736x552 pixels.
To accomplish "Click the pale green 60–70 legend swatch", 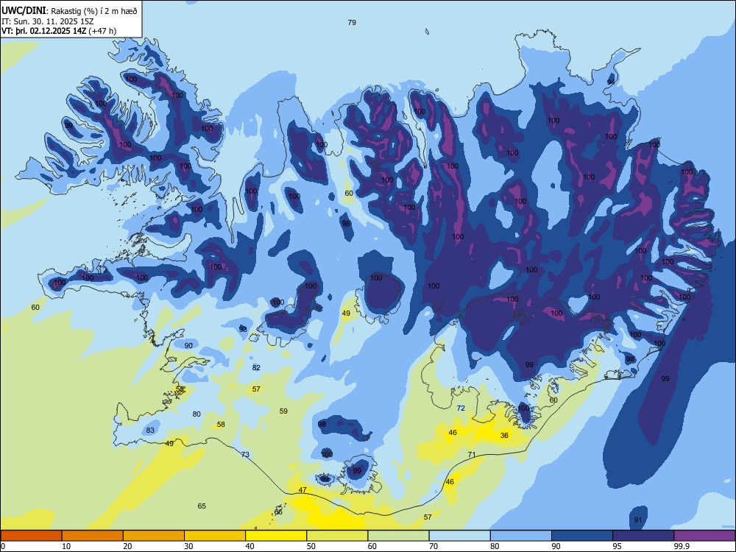I will (x=398, y=536).
